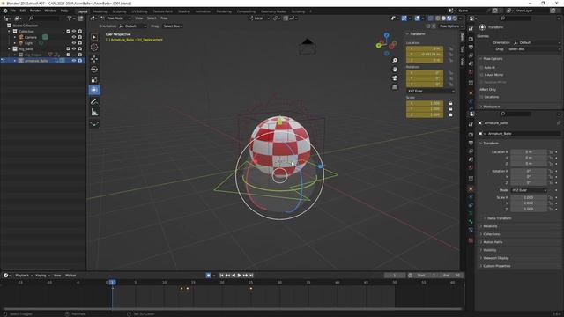564x317 pixels.
Task: Click the sidebar Location Y value field
Action: point(425,55)
